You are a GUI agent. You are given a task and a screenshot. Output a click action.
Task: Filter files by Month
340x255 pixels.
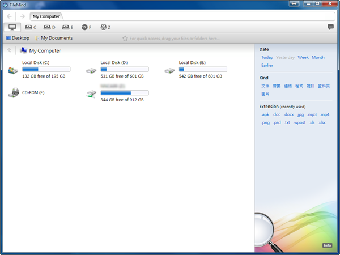pyautogui.click(x=318, y=57)
